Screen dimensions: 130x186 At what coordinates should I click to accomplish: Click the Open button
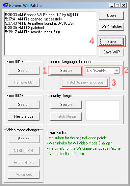[x=111, y=15]
